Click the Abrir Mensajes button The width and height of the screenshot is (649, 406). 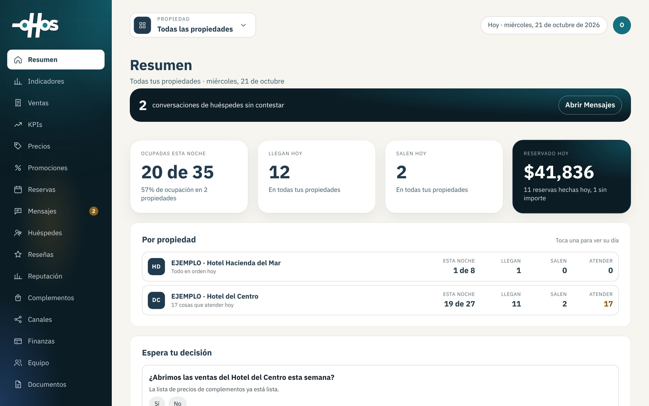tap(590, 105)
